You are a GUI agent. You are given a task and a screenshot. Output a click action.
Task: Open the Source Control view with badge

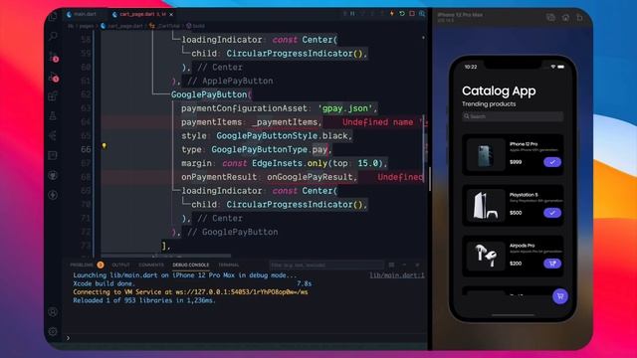pos(53,57)
